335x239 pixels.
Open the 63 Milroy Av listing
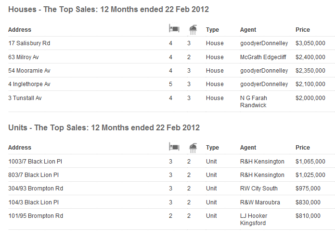(x=24, y=57)
